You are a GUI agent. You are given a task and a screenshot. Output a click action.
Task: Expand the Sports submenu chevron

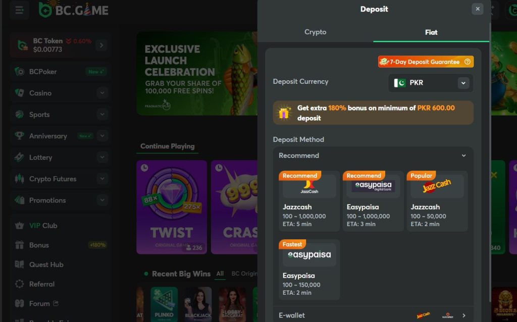[102, 115]
